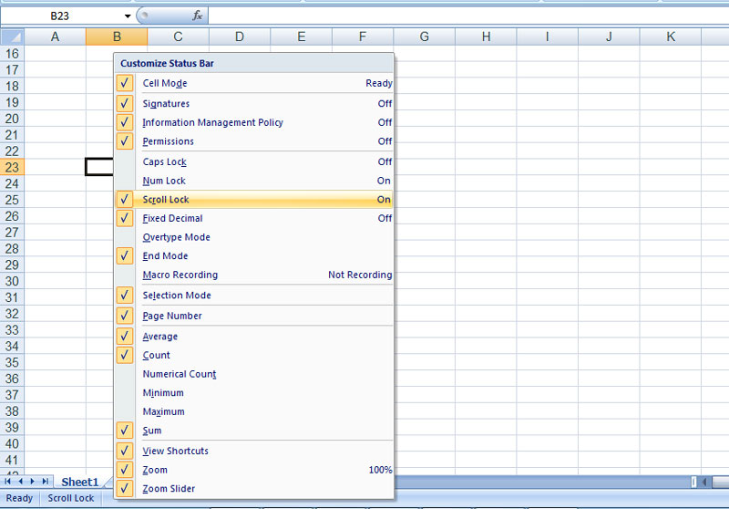Open the Name Box dropdown arrow
Viewport: 729px width, 509px height.
tap(128, 16)
